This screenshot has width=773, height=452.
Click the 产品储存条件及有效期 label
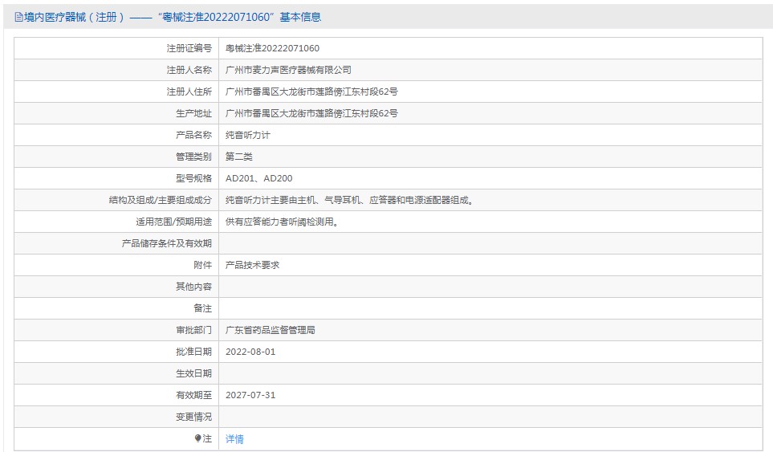click(x=167, y=243)
